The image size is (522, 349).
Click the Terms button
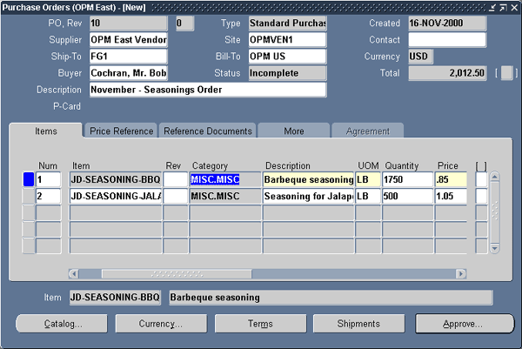pos(260,324)
